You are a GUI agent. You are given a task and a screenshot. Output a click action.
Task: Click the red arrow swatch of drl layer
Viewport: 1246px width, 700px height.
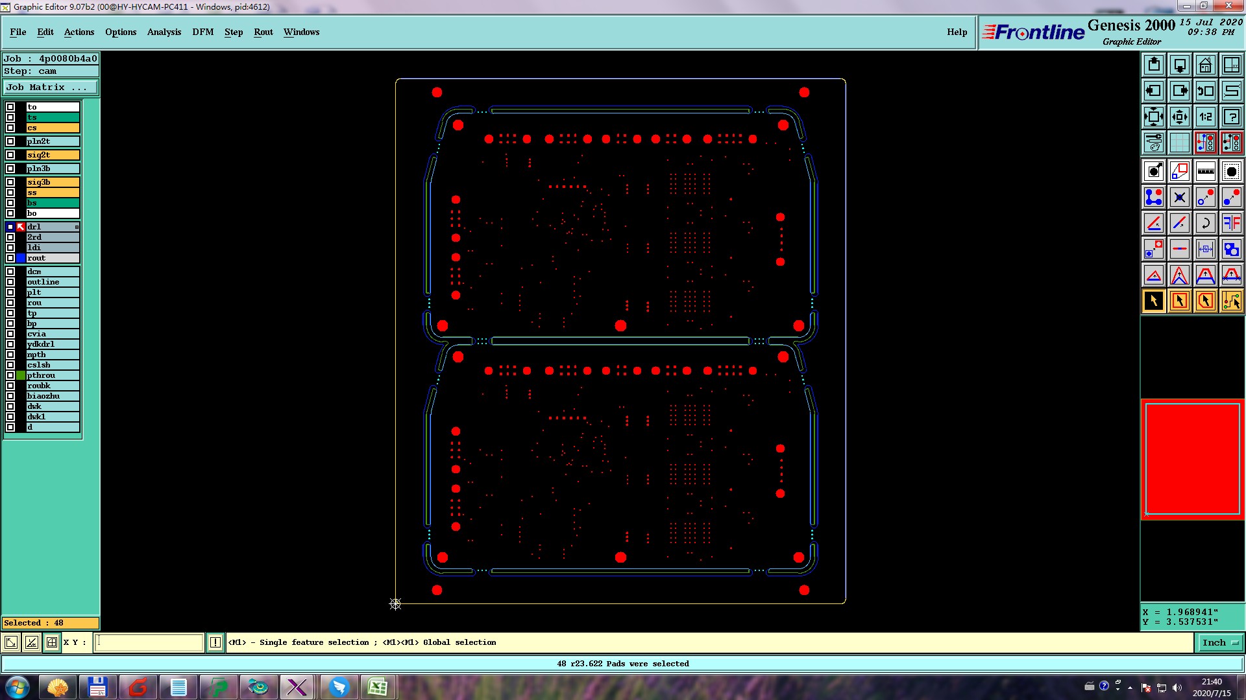tap(21, 227)
